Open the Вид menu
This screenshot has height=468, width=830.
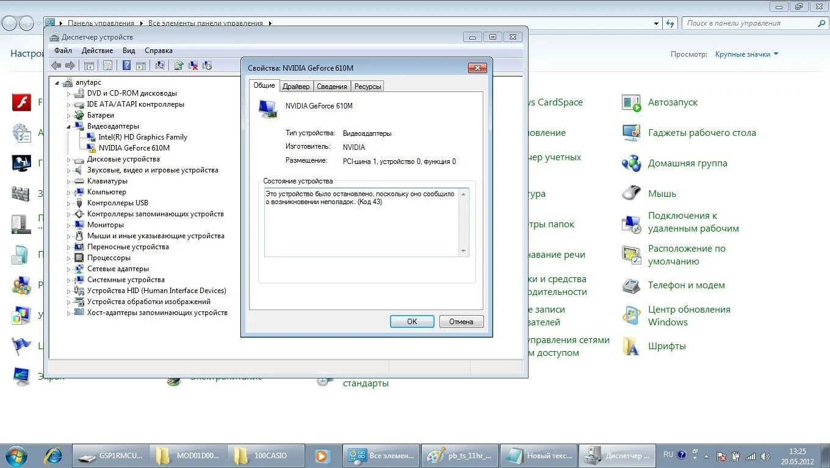tap(129, 51)
